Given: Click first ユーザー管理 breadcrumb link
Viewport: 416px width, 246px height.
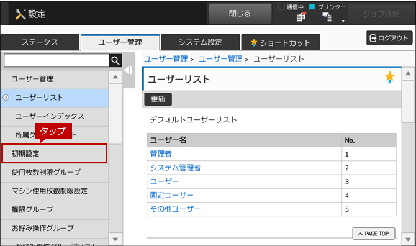Looking at the screenshot, I should (166, 59).
